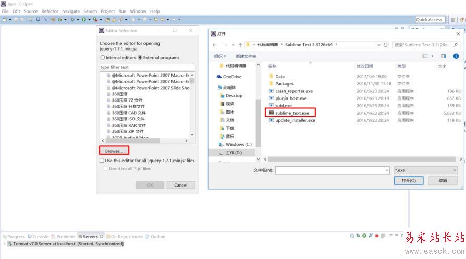
Task: Select crash_reporter.exe in file list
Action: tap(291, 91)
